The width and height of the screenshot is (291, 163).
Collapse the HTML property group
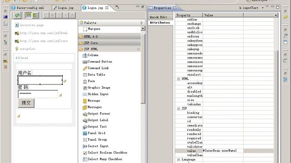pyautogui.click(x=179, y=79)
